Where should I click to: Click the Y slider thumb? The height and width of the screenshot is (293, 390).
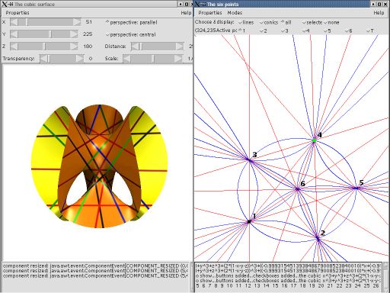[x=50, y=34]
